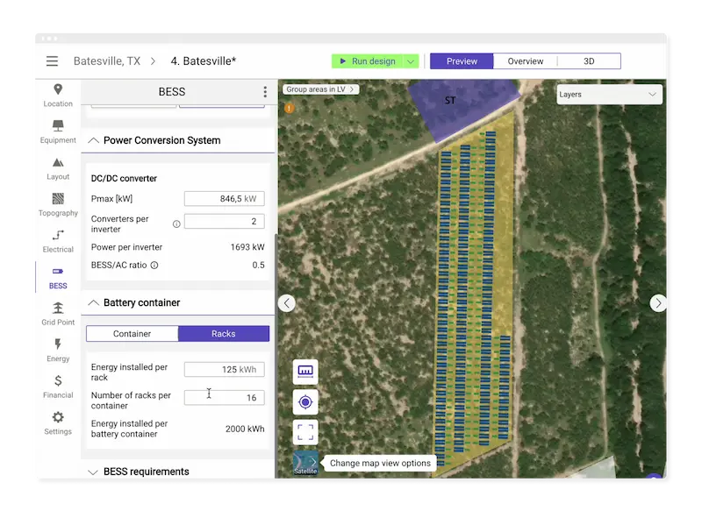Screen dimensions: 702x511
Task: Click the center-on-location target icon
Action: [305, 402]
